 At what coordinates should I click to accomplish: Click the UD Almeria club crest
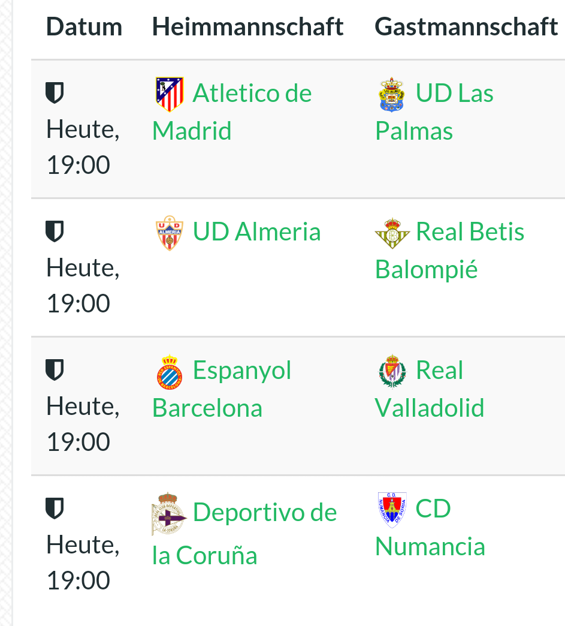click(x=170, y=233)
